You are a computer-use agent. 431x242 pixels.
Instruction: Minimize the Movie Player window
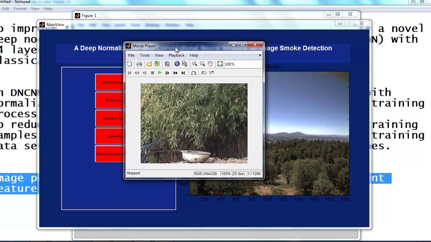233,45
